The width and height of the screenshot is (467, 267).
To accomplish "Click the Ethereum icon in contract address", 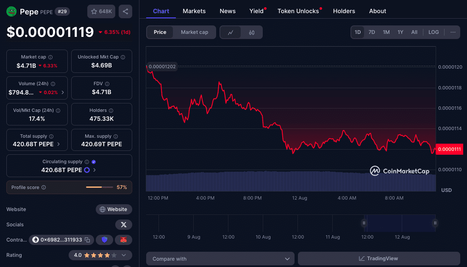I will coord(36,240).
